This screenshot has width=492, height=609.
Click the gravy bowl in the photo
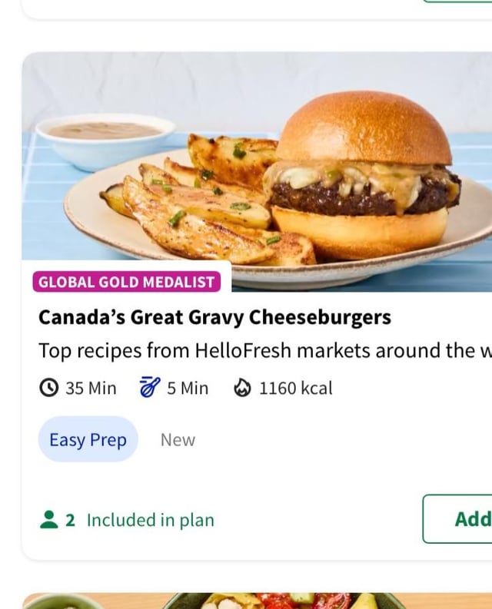(105, 138)
